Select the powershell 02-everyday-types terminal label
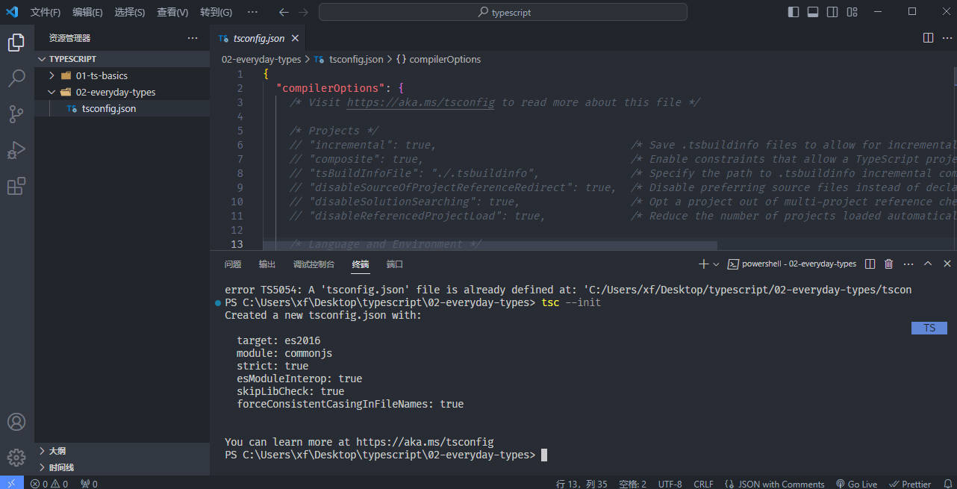Viewport: 957px width, 489px height. pyautogui.click(x=792, y=264)
